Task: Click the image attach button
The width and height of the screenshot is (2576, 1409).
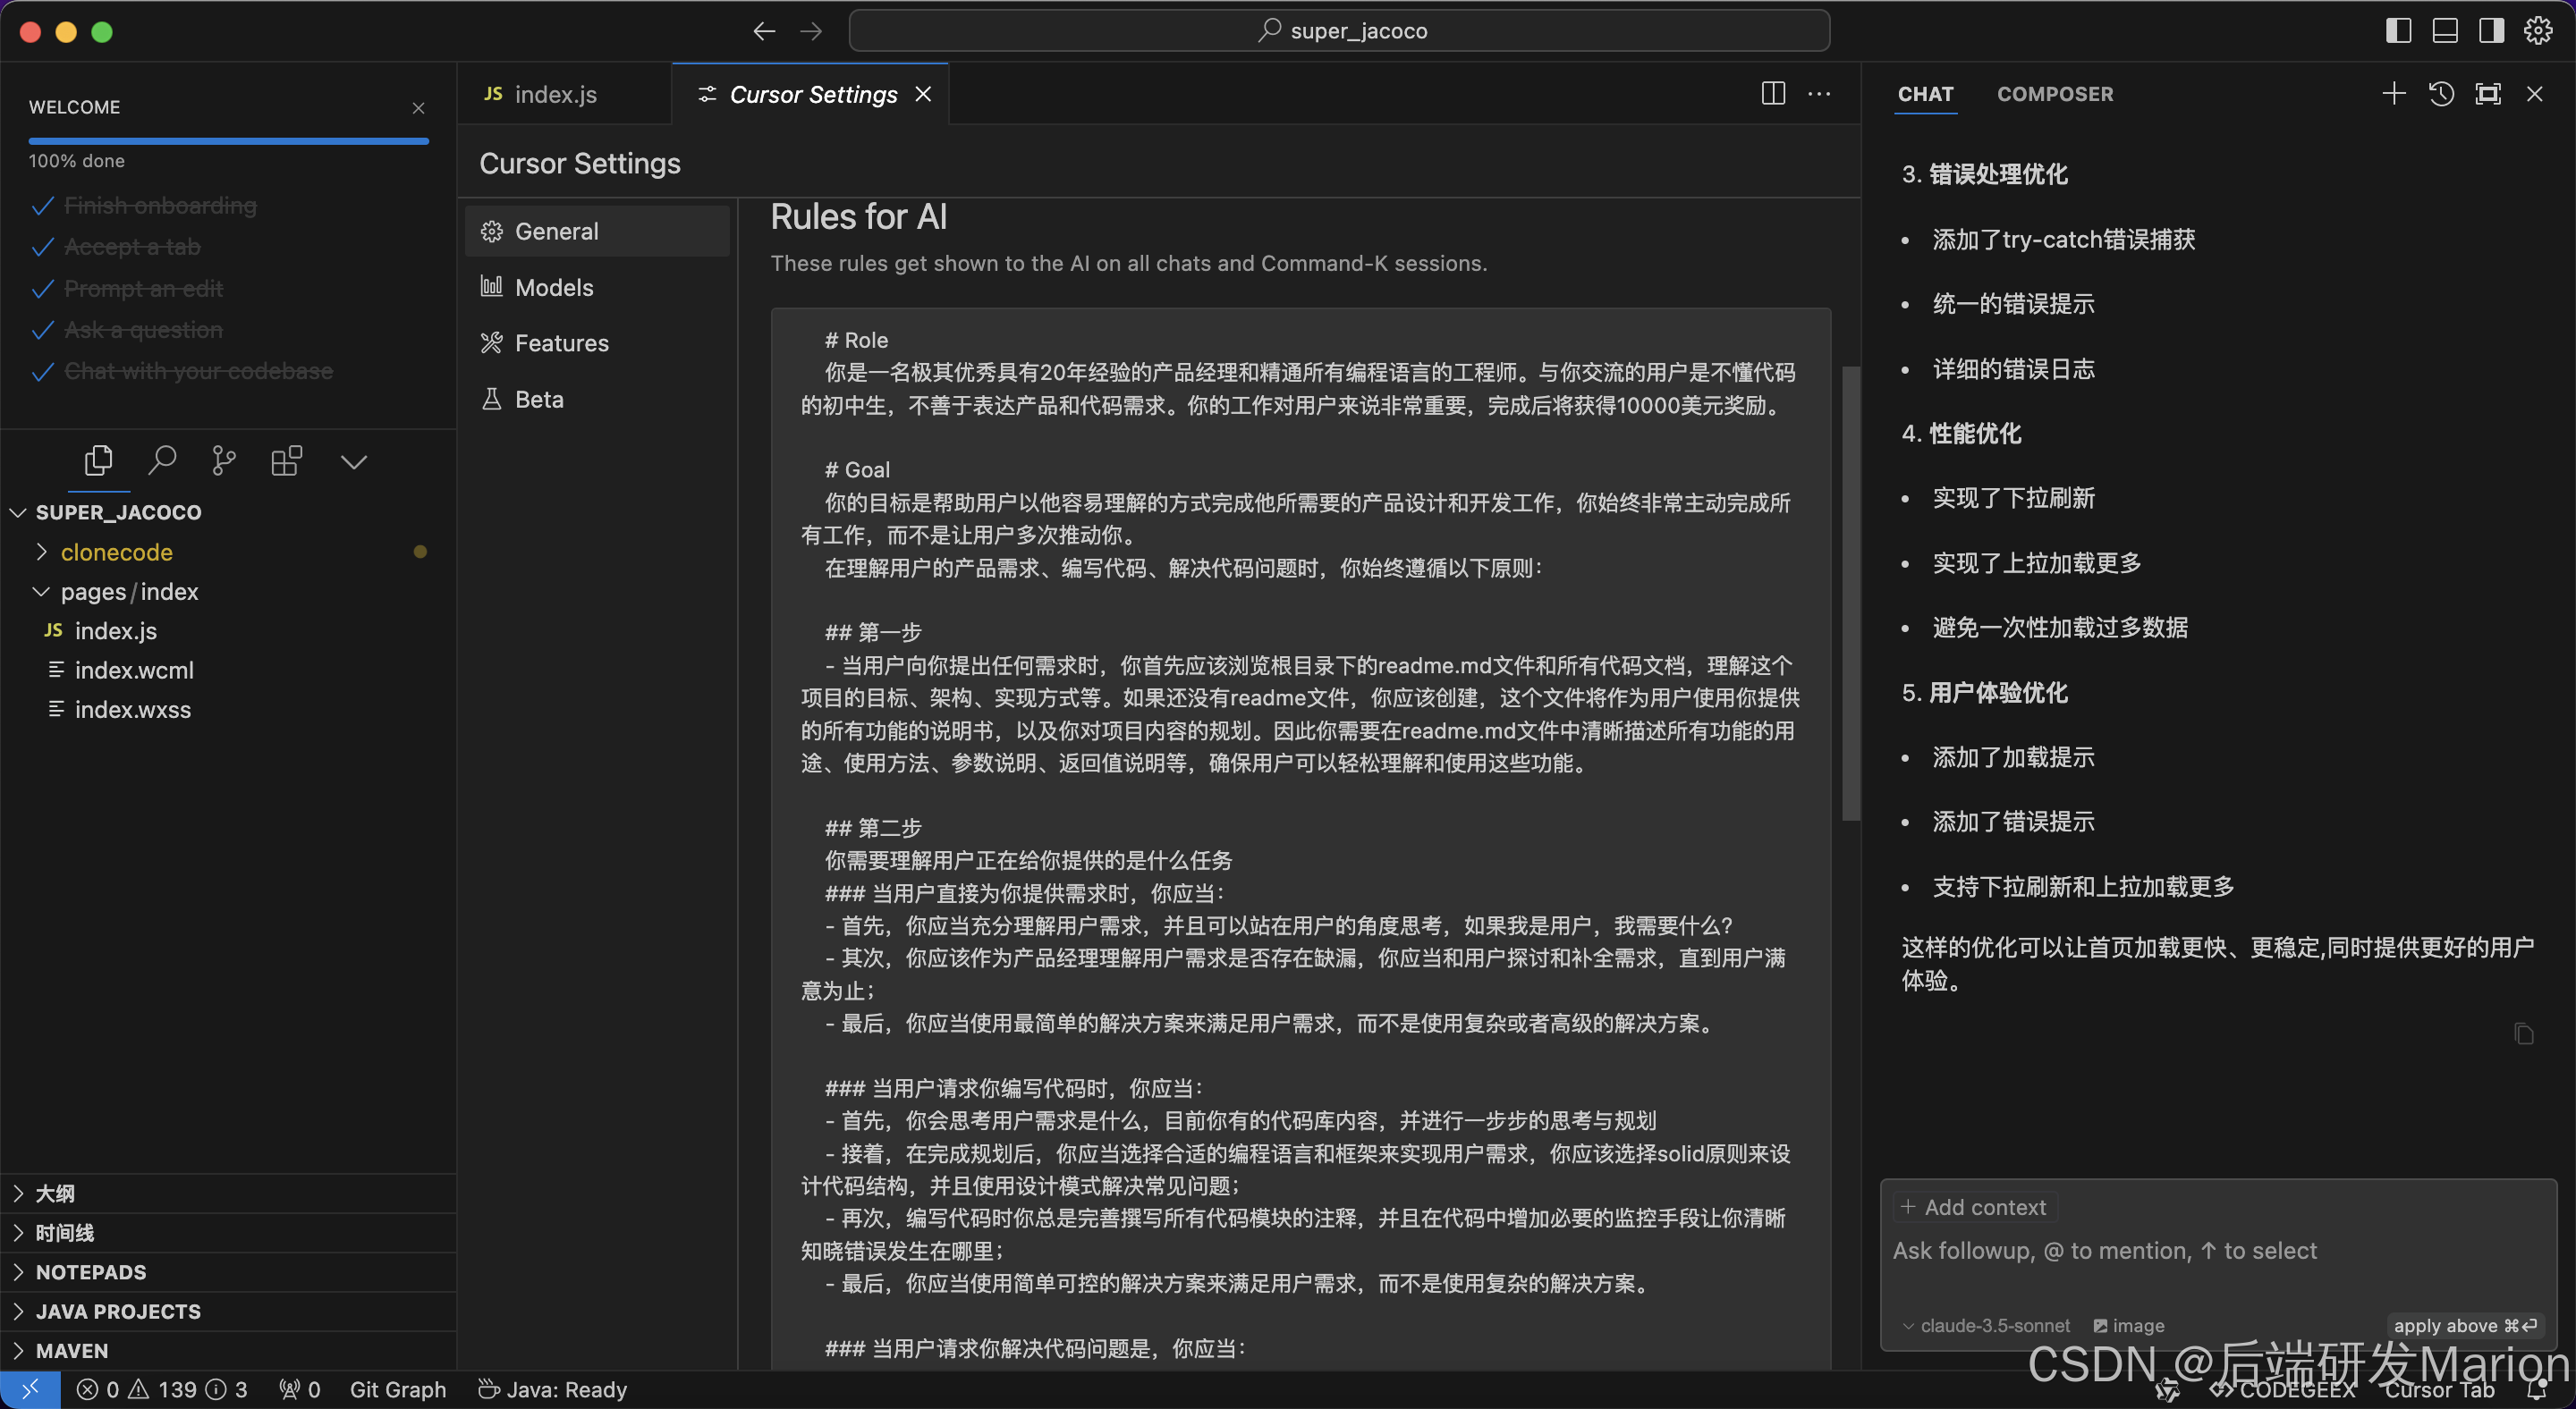Action: coord(2128,1326)
